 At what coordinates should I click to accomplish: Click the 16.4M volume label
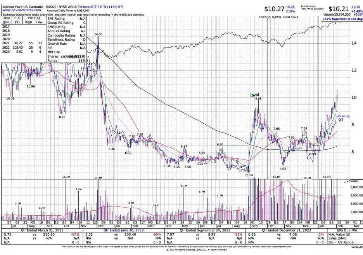point(327,177)
